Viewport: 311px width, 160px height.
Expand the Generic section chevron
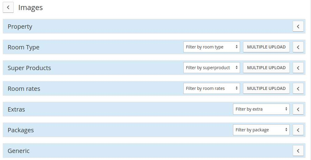[x=298, y=151]
